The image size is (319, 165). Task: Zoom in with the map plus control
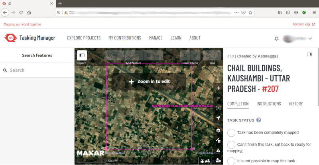click(218, 88)
